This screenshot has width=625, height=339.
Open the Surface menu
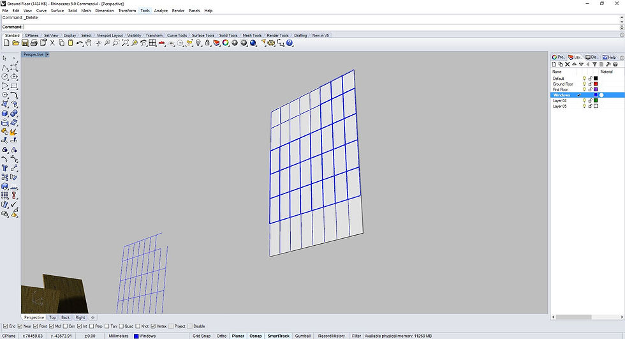[x=57, y=11]
